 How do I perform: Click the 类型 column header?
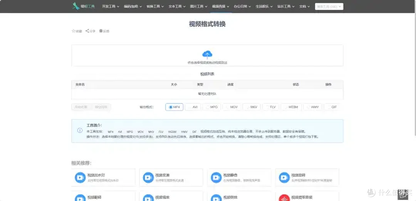click(200, 85)
